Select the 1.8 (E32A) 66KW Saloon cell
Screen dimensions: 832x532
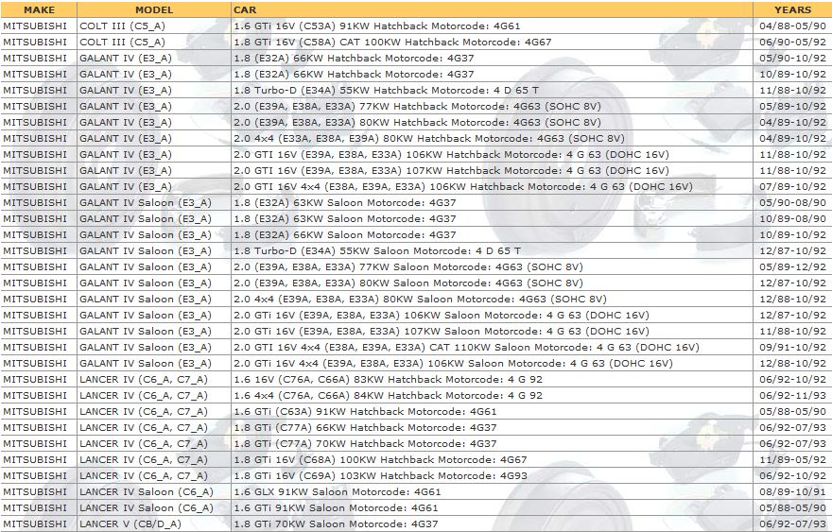click(492, 234)
